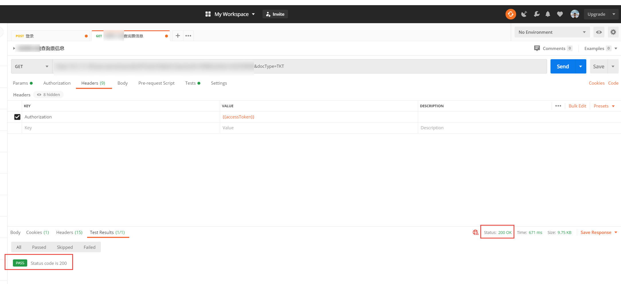Expand the No Environment dropdown
The image size is (621, 284).
[x=552, y=32]
